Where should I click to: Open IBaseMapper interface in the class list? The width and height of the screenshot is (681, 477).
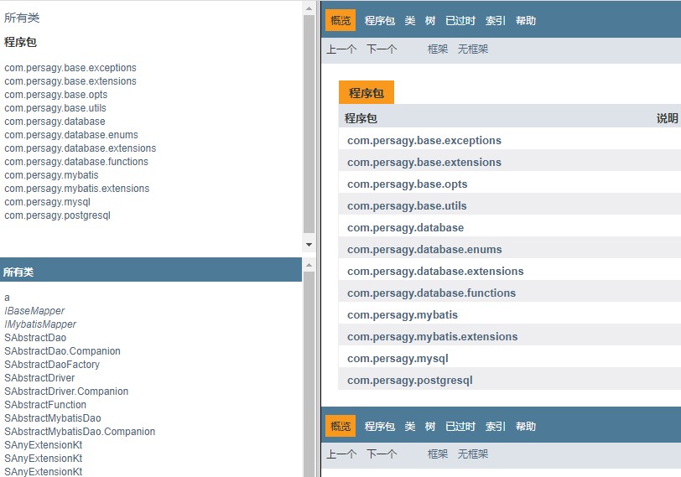point(34,311)
